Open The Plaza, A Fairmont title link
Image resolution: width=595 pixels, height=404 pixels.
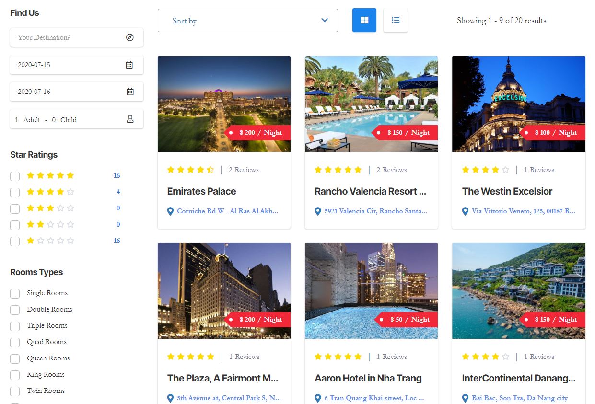tap(222, 378)
